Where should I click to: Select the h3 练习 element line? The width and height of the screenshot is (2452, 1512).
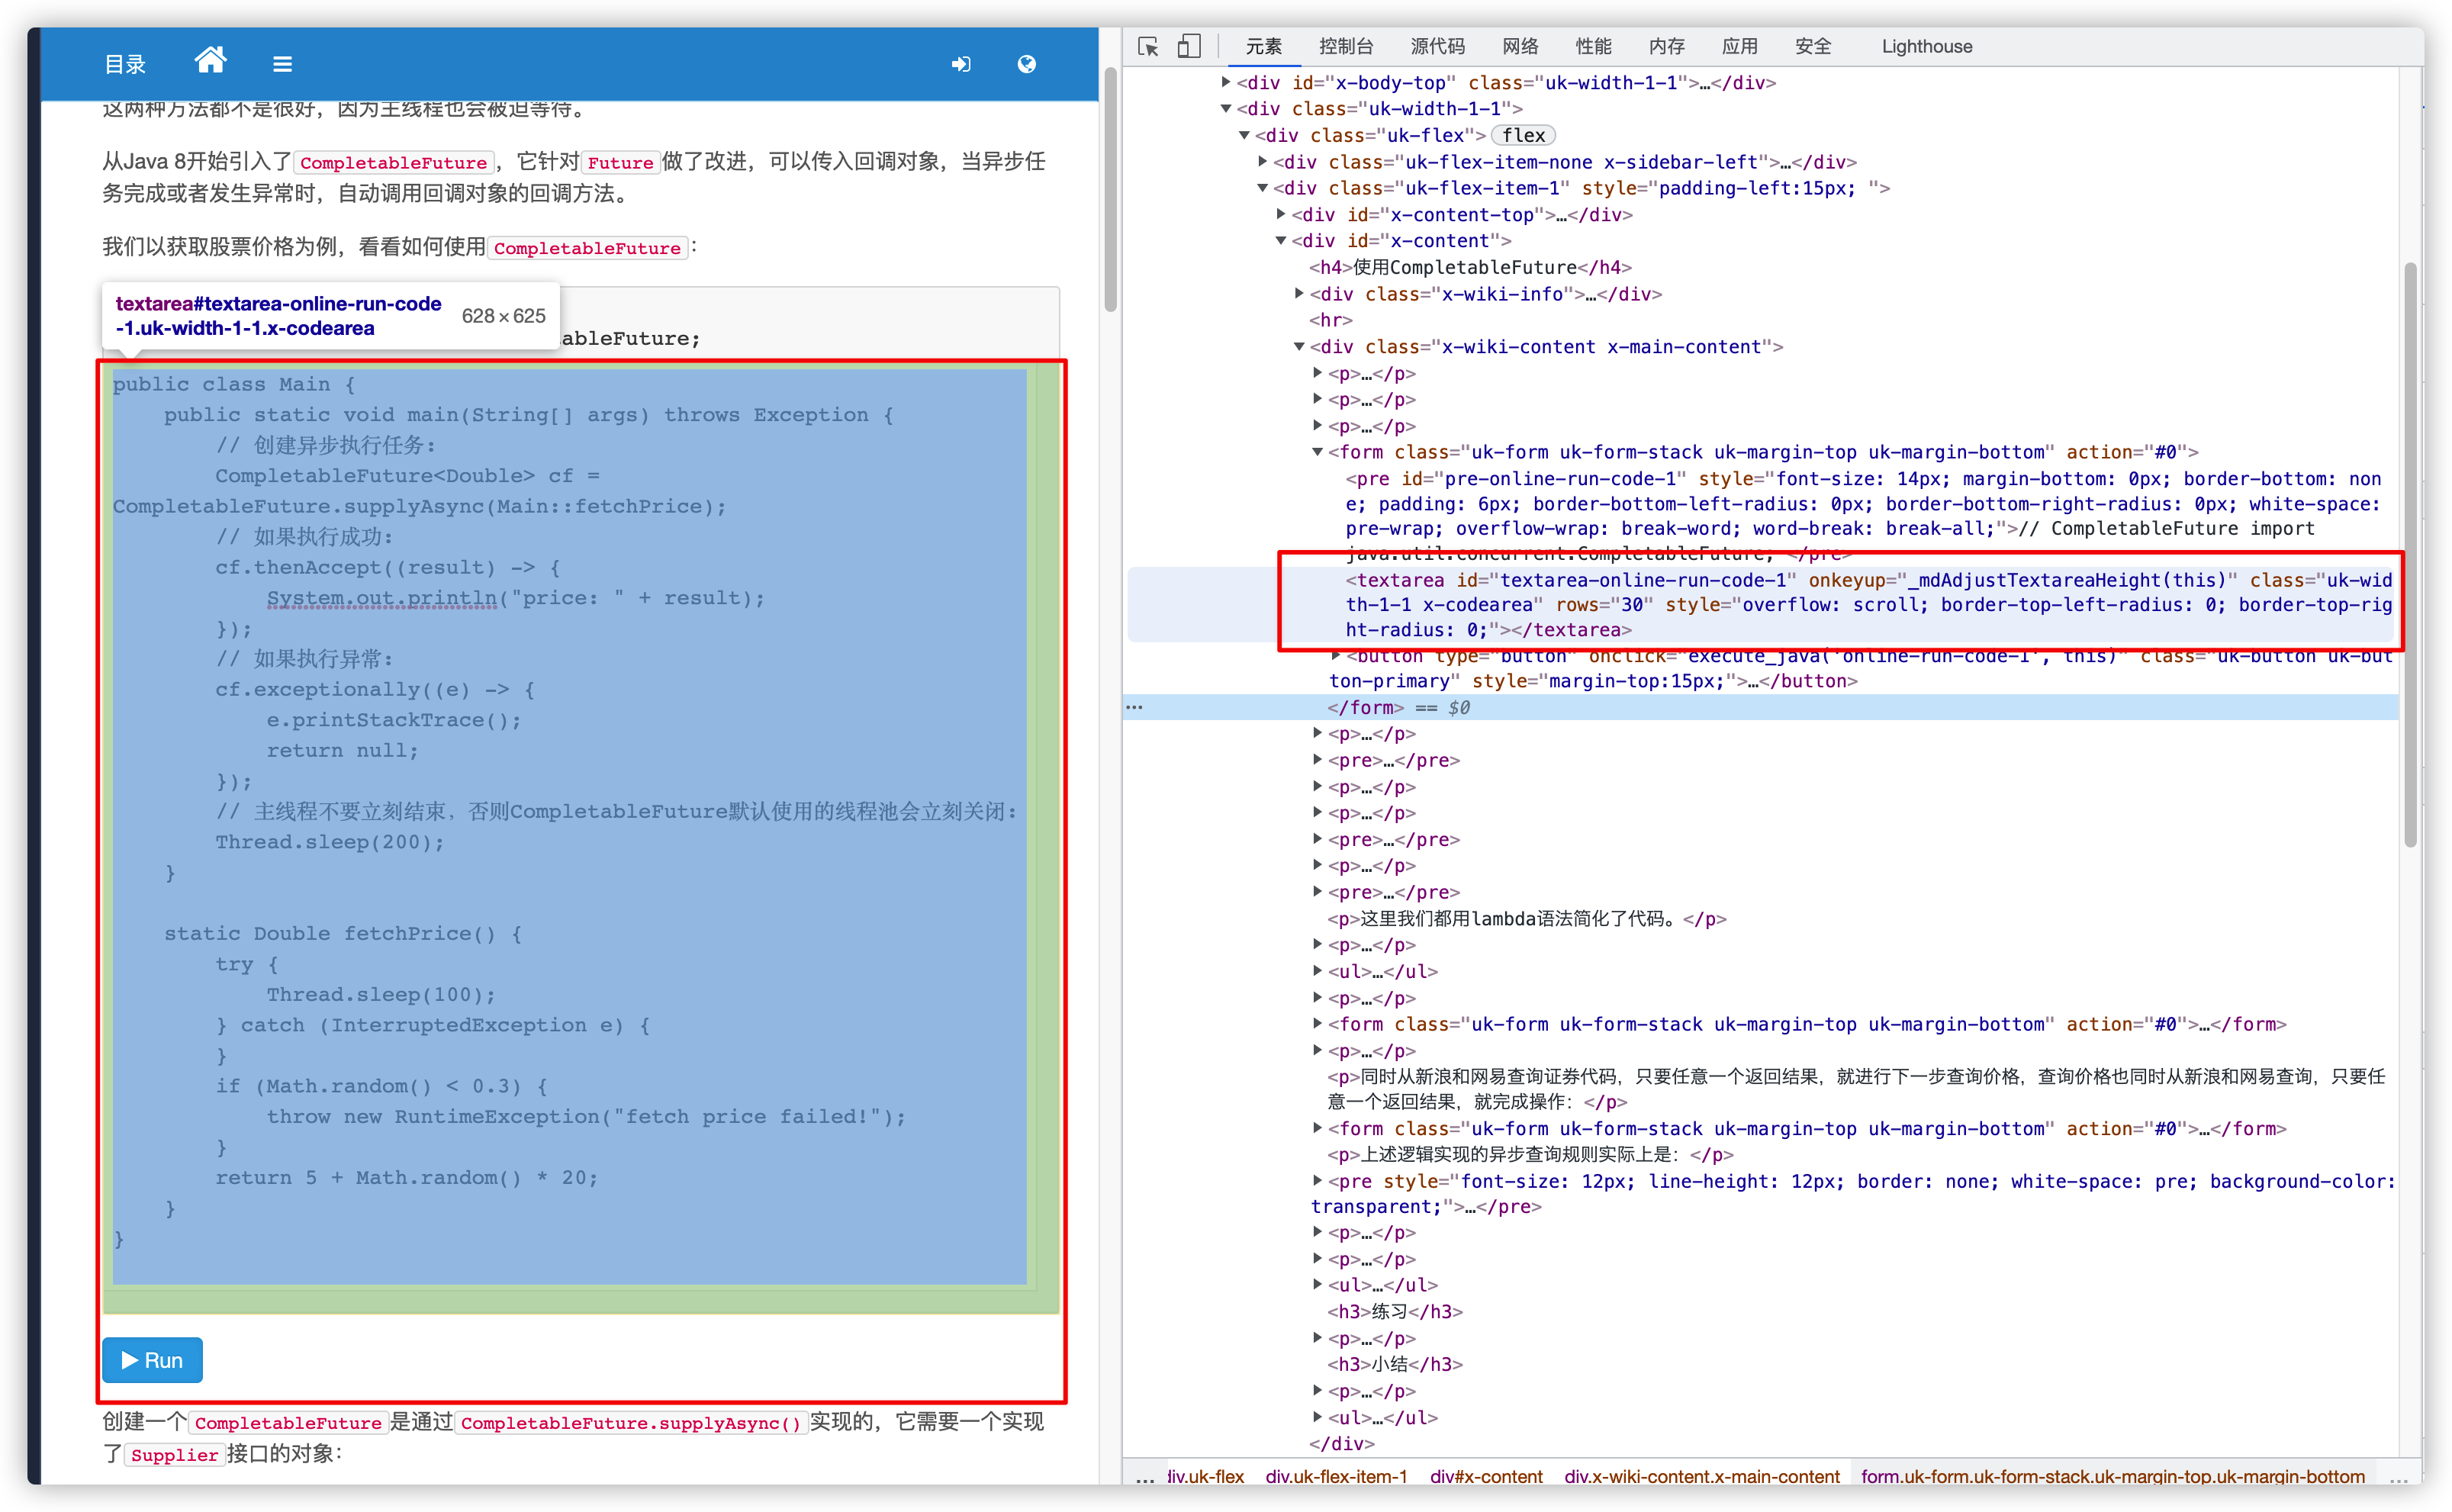(1395, 1311)
